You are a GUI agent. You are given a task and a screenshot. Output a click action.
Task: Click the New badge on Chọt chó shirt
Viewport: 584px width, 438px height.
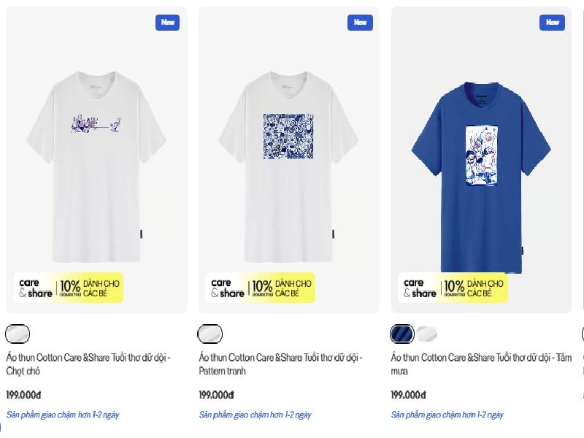tap(167, 23)
